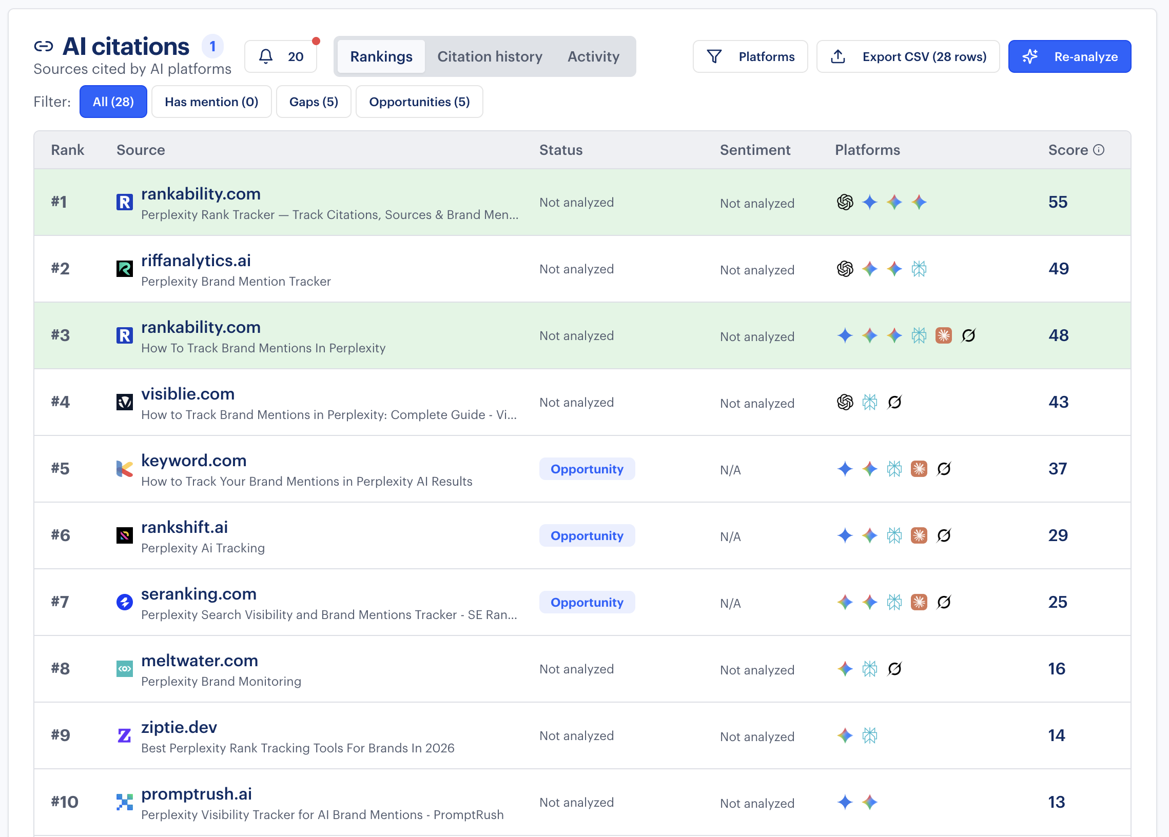The width and height of the screenshot is (1169, 837).
Task: Click the ChatGPT icon in riffanalytics.ai row
Action: [845, 269]
